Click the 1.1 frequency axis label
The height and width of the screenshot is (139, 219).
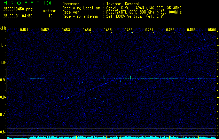click(x=3, y=45)
